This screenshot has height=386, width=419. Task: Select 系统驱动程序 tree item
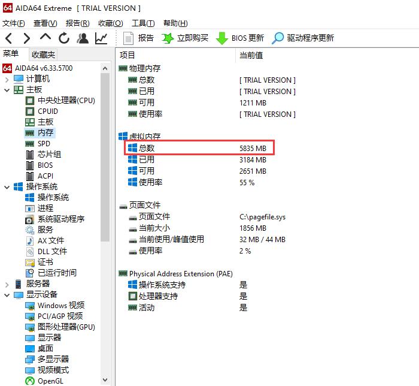pos(55,219)
